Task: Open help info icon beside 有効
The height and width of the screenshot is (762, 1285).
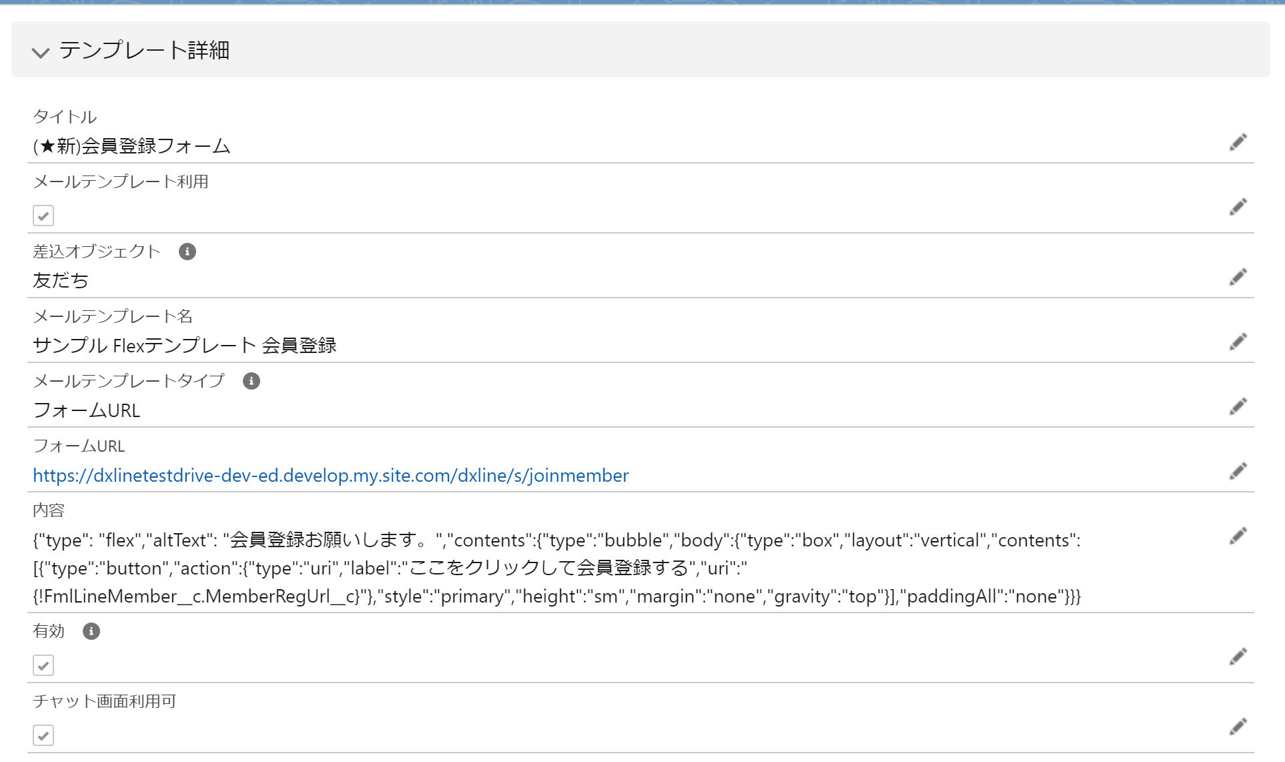Action: (91, 631)
